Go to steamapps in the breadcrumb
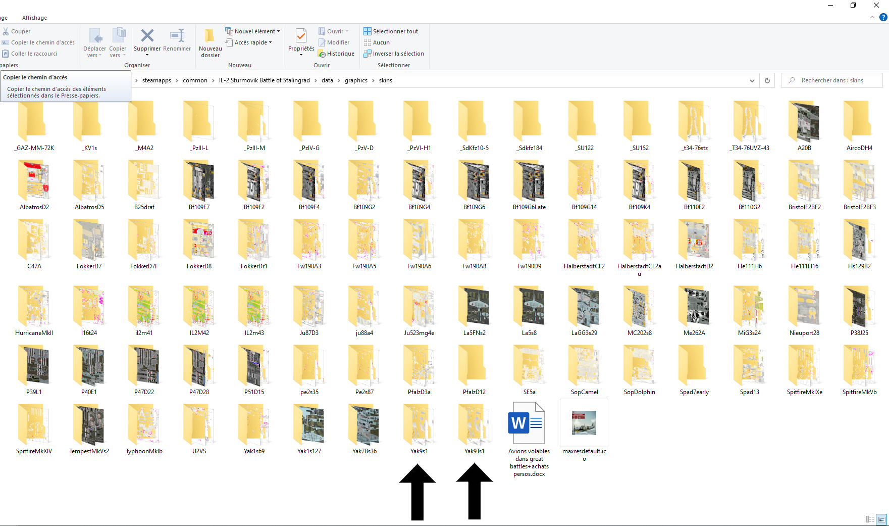 coord(156,80)
